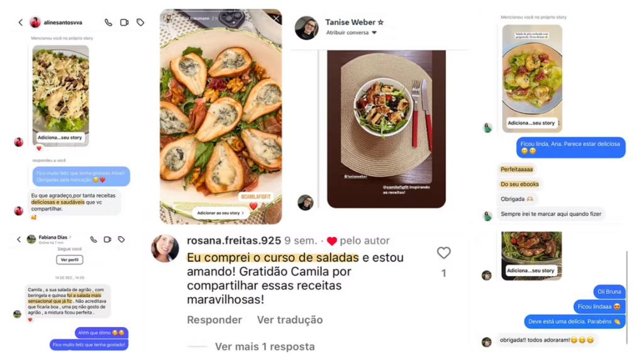644x364 pixels.
Task: Tap phone call icon in Fabiana Dias chat
Action: (94, 240)
